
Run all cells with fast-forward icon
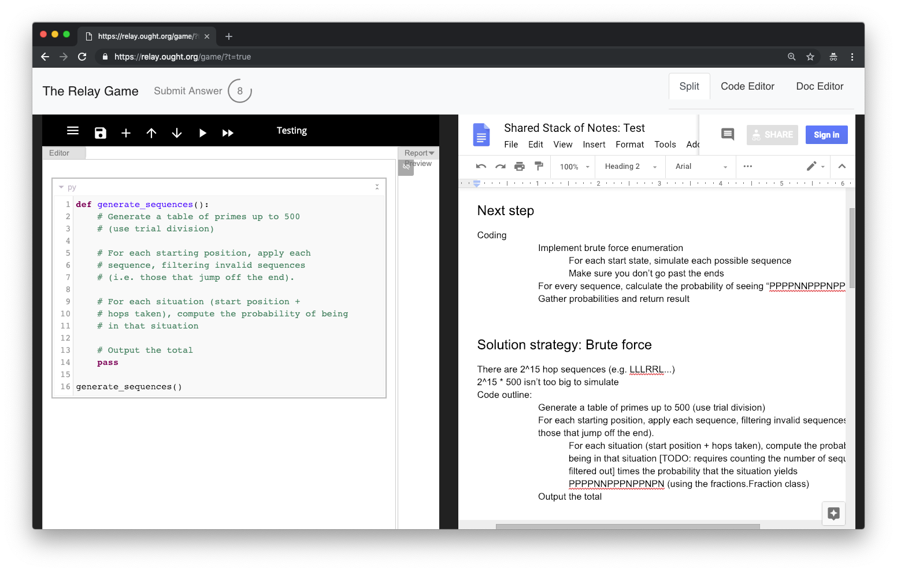228,133
